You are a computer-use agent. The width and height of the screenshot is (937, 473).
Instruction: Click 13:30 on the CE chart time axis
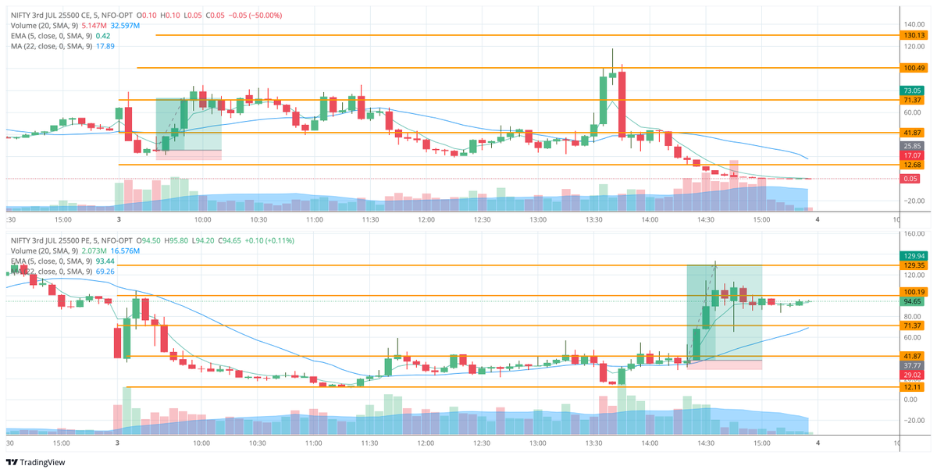(x=593, y=220)
